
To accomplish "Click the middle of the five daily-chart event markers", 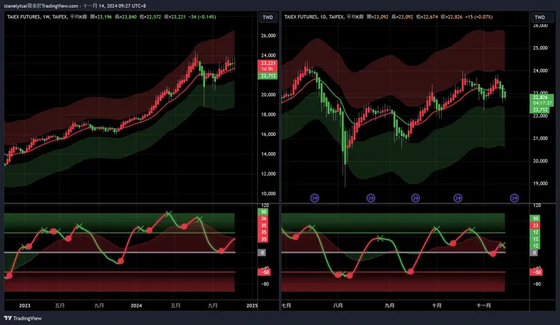I will pos(415,198).
